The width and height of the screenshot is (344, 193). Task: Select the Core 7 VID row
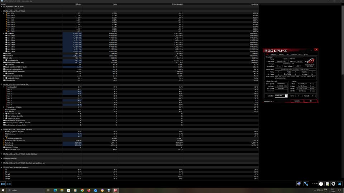coord(129,31)
